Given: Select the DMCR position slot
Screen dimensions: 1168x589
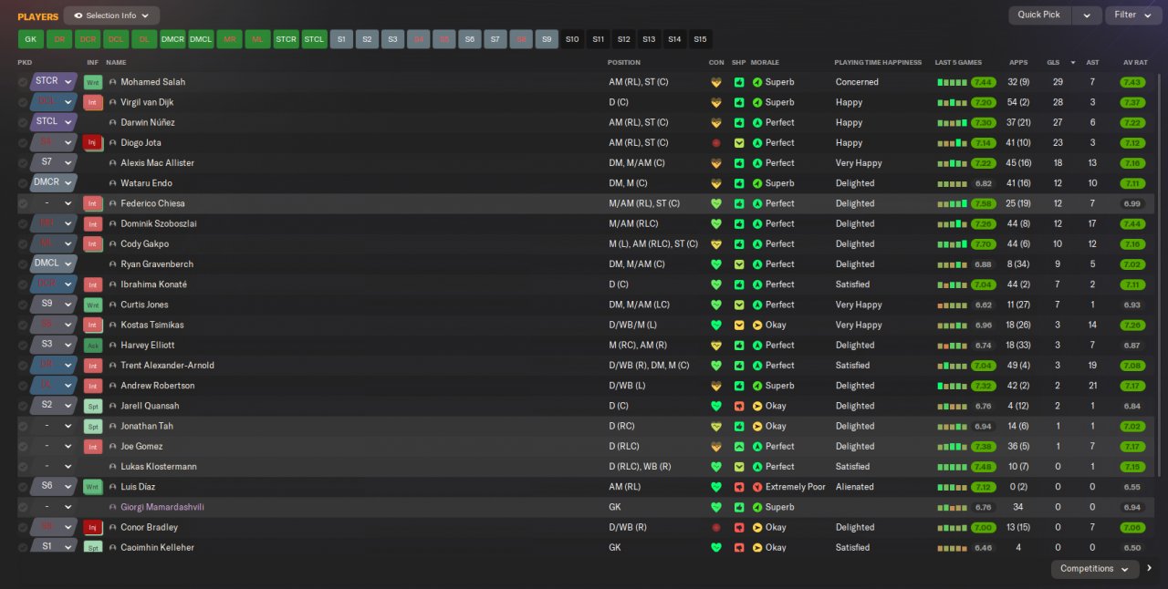Looking at the screenshot, I should click(172, 39).
